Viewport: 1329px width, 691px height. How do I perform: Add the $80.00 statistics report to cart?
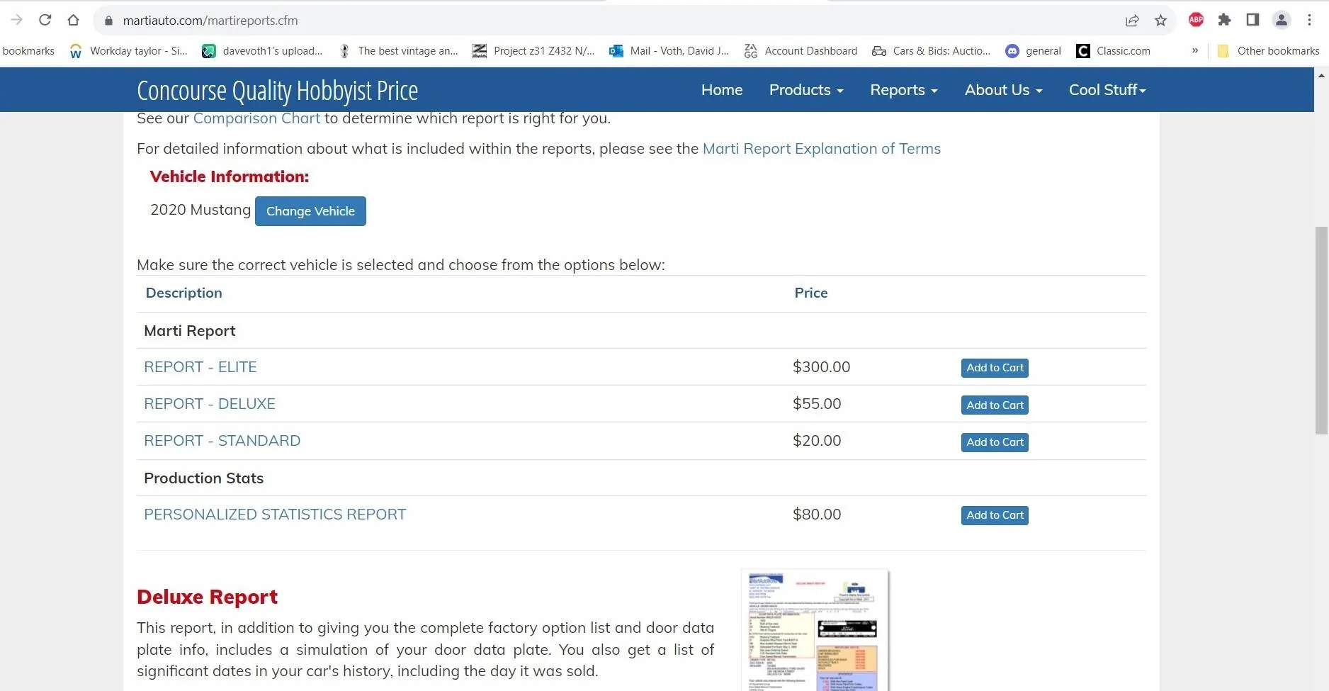pyautogui.click(x=995, y=515)
